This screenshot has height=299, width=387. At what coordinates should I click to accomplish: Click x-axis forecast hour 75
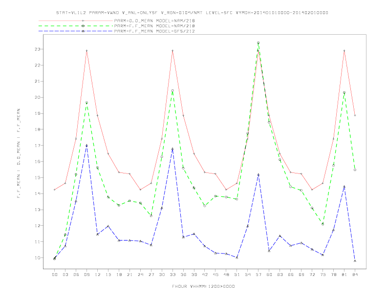323,275
